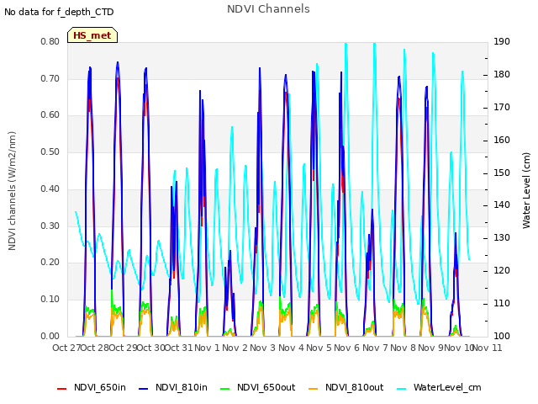Click the 160 tick label on right axis
This screenshot has height=404, width=538.
[x=502, y=141]
